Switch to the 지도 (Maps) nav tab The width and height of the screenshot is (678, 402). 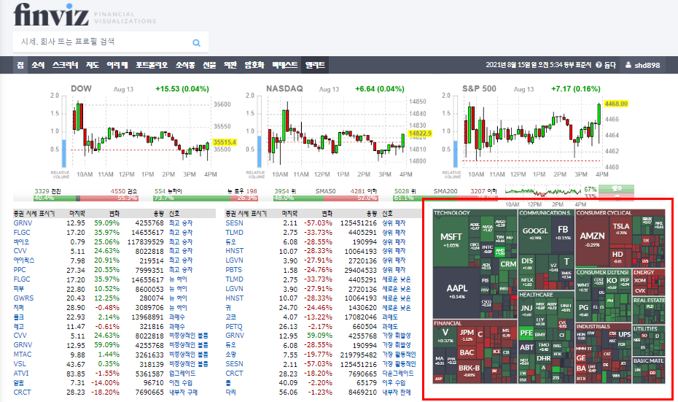point(92,65)
